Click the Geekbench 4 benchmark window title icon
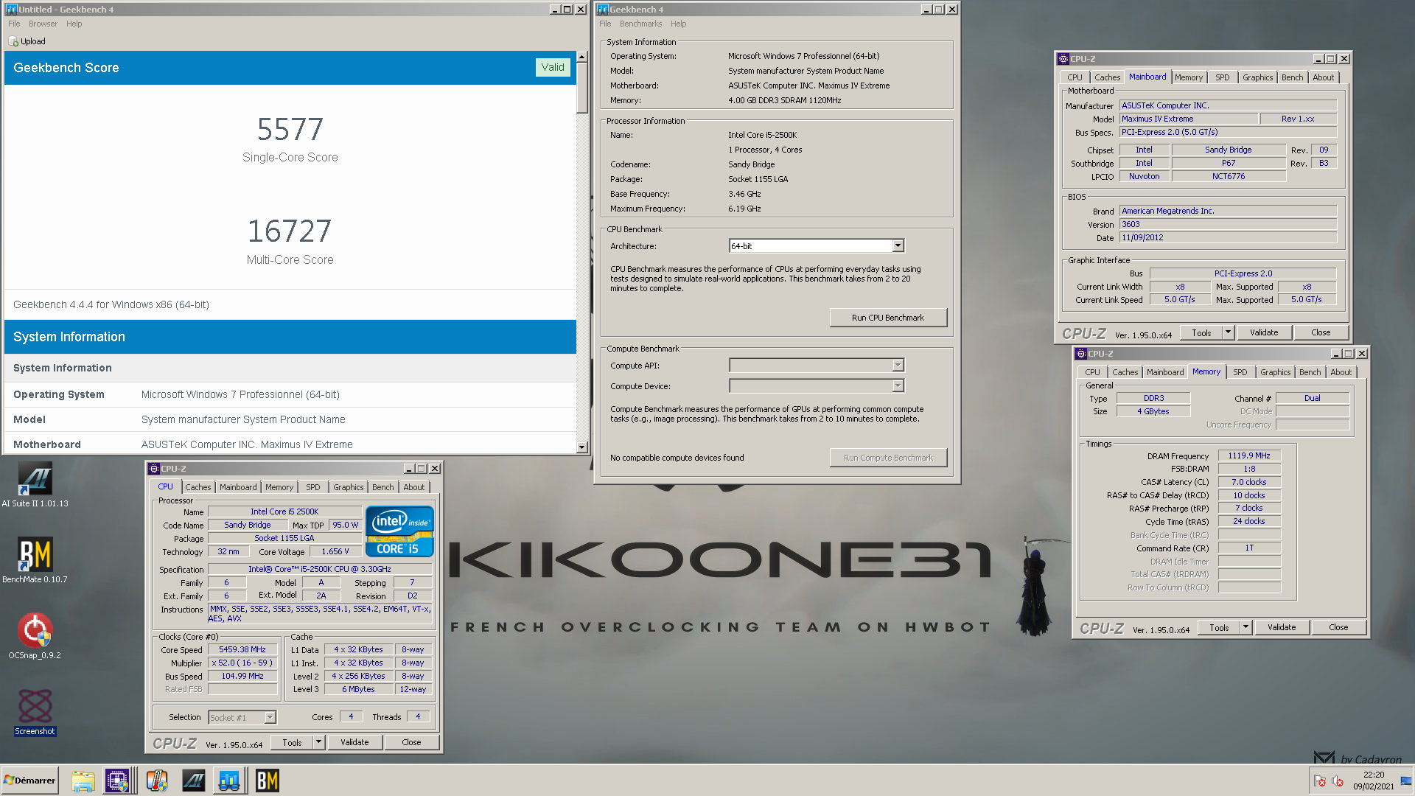1415x796 pixels. click(602, 10)
